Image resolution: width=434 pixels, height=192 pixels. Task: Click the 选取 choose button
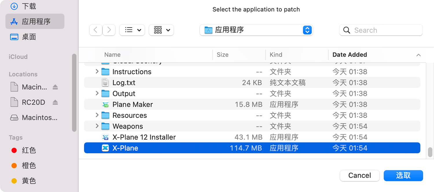403,176
